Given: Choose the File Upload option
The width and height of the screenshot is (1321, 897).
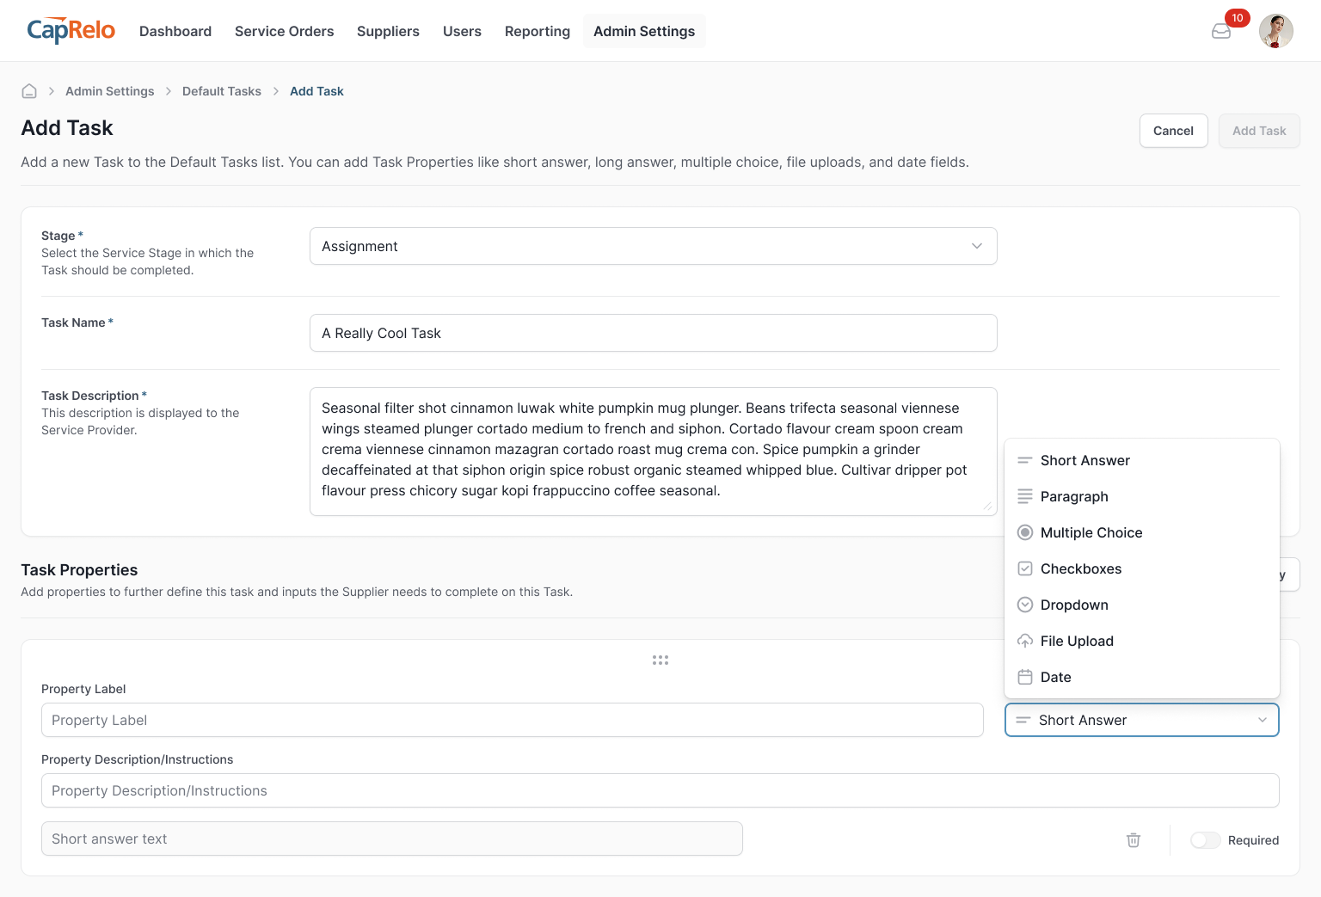Looking at the screenshot, I should coord(1077,641).
